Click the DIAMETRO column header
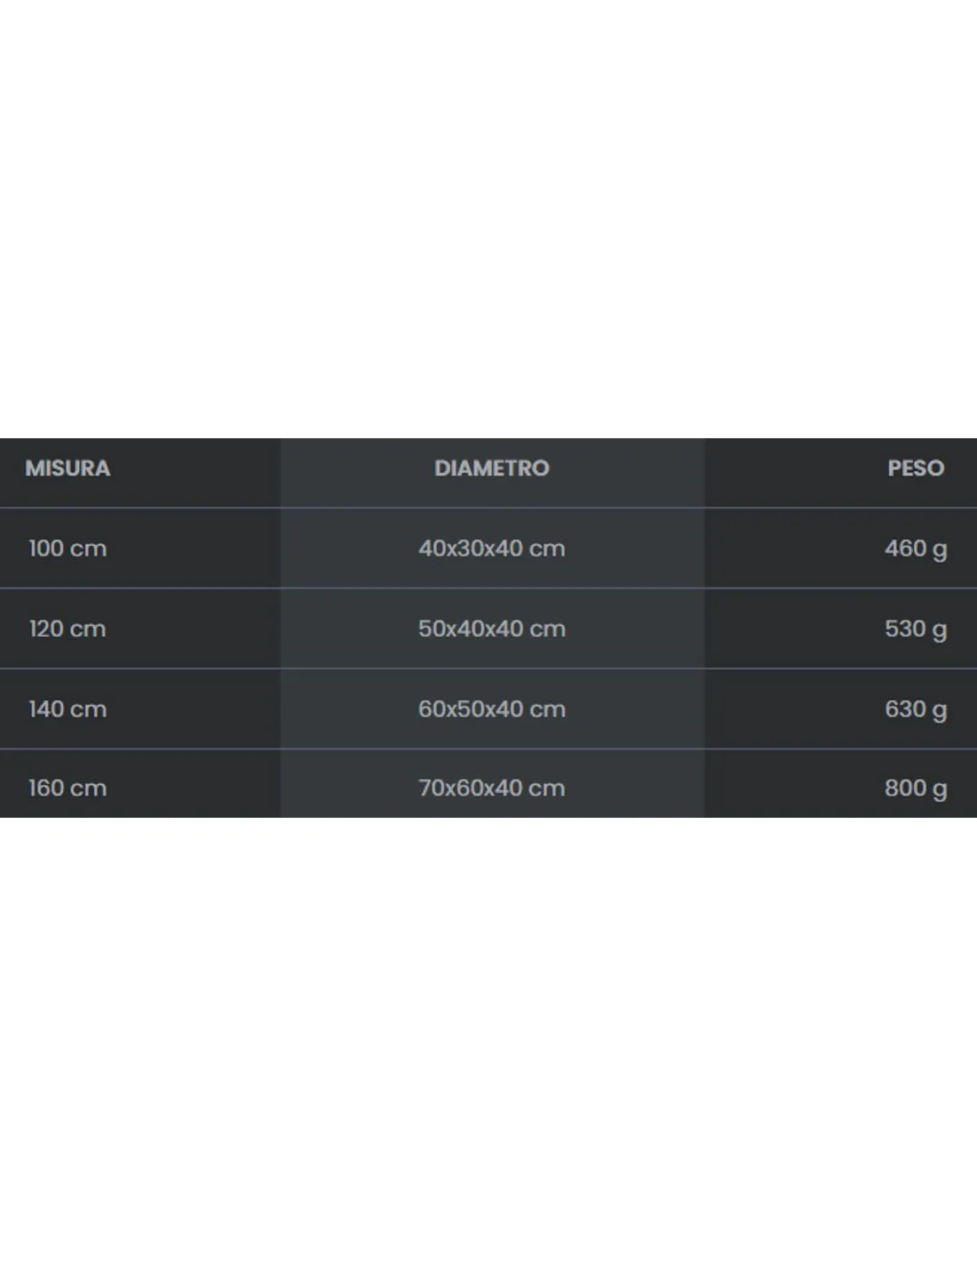This screenshot has height=1264, width=977. tap(492, 468)
